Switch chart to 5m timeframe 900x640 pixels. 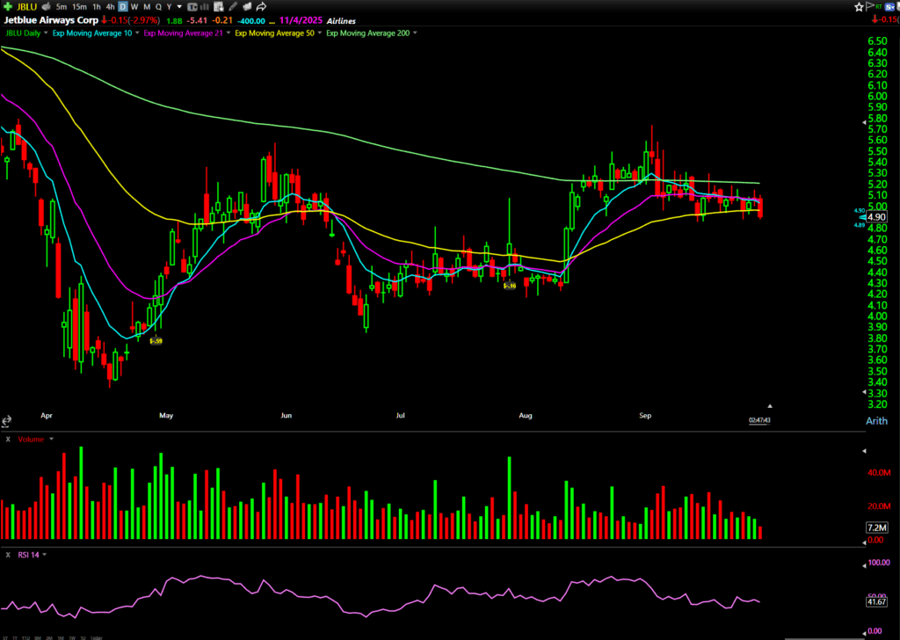61,6
